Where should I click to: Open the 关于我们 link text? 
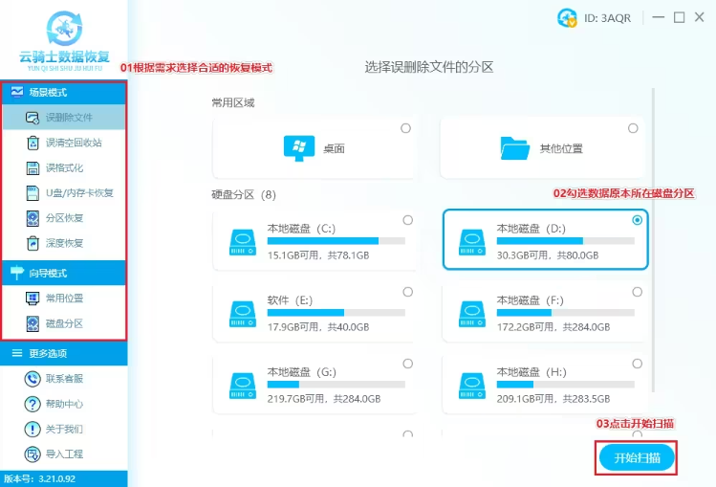pos(64,429)
